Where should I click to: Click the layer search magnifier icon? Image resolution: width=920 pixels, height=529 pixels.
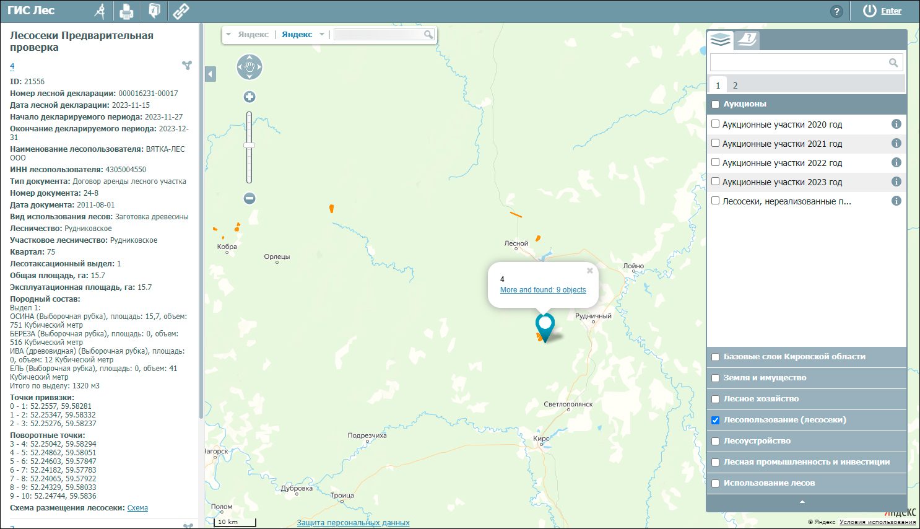click(893, 63)
